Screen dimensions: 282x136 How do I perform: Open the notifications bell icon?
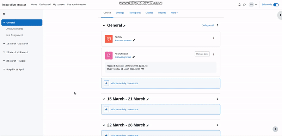pos(239,5)
